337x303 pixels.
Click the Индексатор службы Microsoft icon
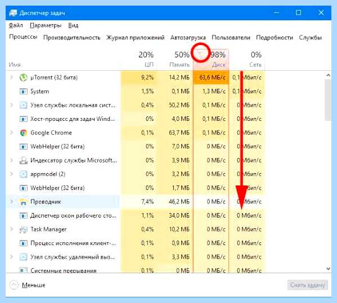(x=23, y=160)
